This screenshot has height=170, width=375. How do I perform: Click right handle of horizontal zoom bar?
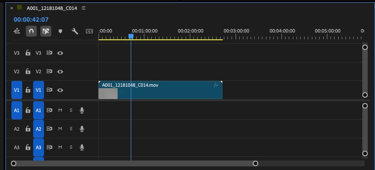point(256,163)
